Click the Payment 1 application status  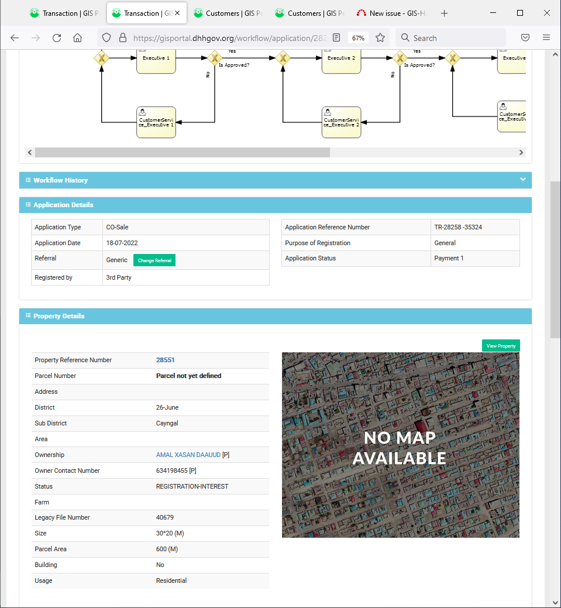(449, 258)
